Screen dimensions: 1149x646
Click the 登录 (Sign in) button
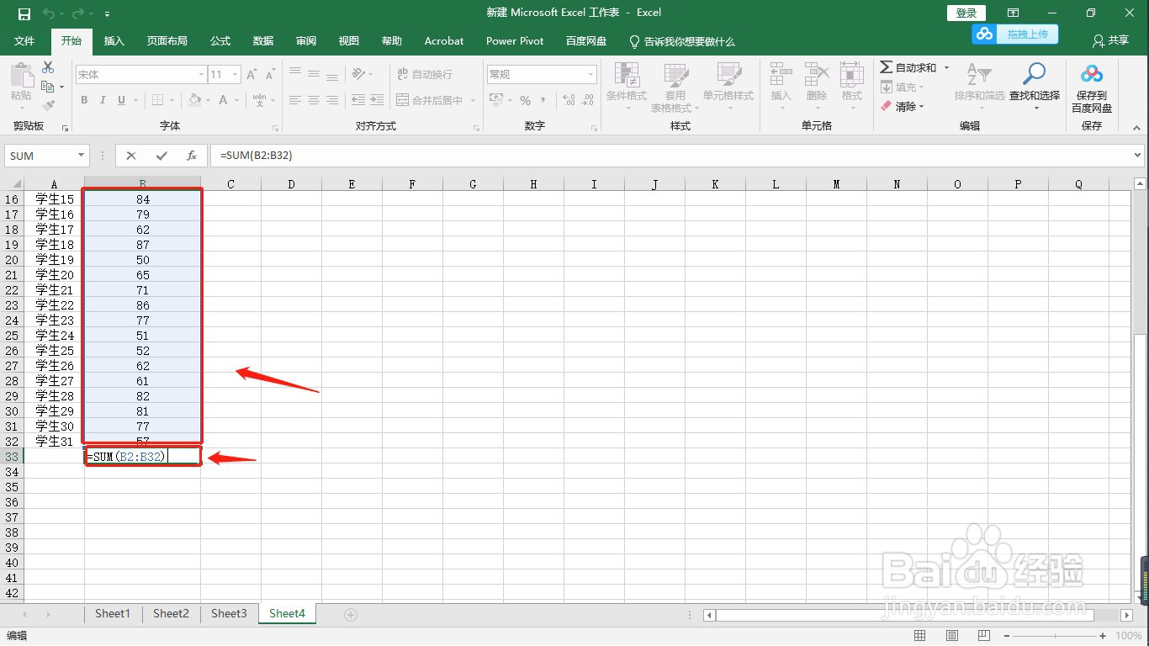[x=966, y=13]
